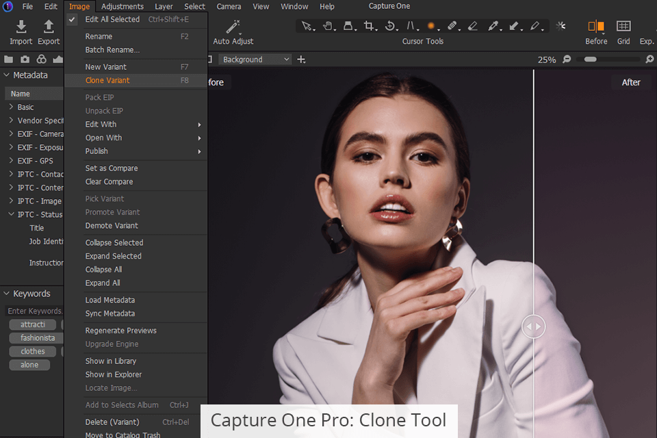Open the Capture camera tool tab
This screenshot has height=438, width=657.
[25, 60]
